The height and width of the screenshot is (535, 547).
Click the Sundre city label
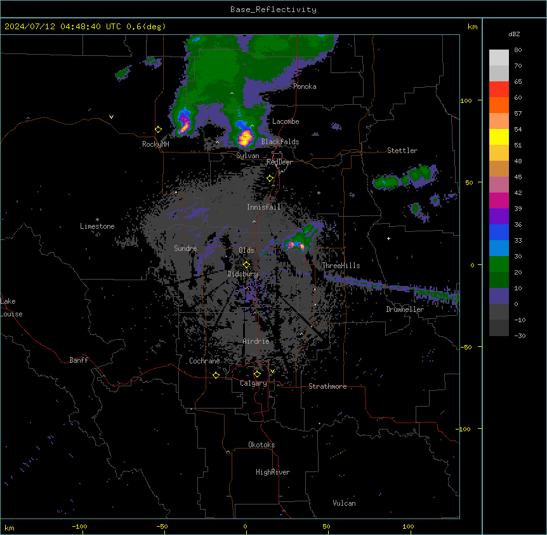185,248
